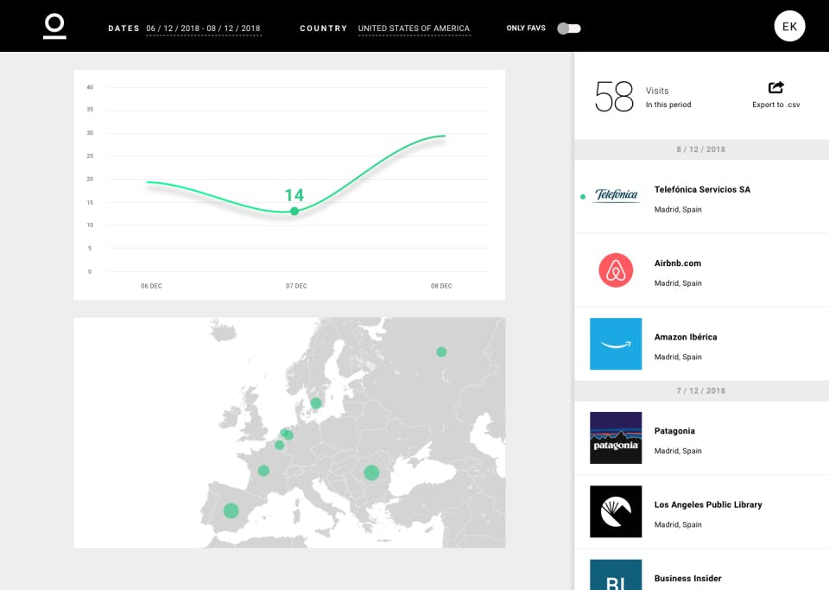Image resolution: width=829 pixels, height=590 pixels.
Task: Click the Los Angeles Public Library logo
Action: click(616, 511)
